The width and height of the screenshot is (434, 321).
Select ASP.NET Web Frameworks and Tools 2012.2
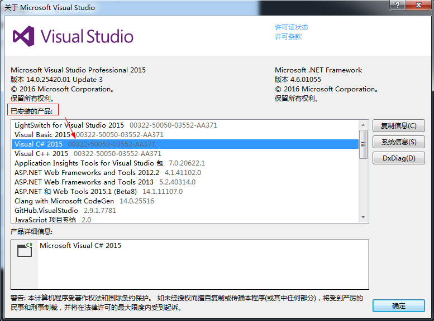pos(185,172)
